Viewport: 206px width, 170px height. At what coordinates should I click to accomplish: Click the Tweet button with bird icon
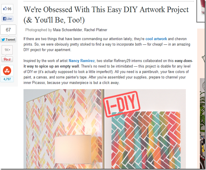point(8,39)
